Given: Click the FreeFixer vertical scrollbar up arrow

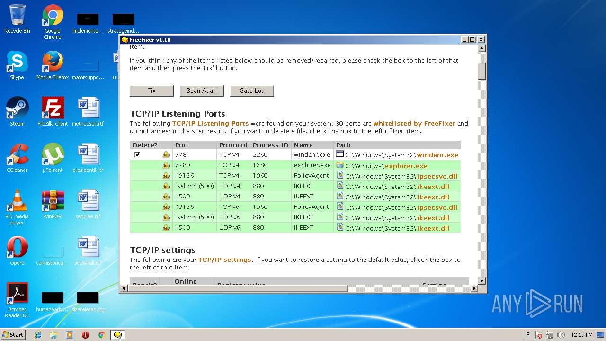Looking at the screenshot, I should pyautogui.click(x=482, y=48).
